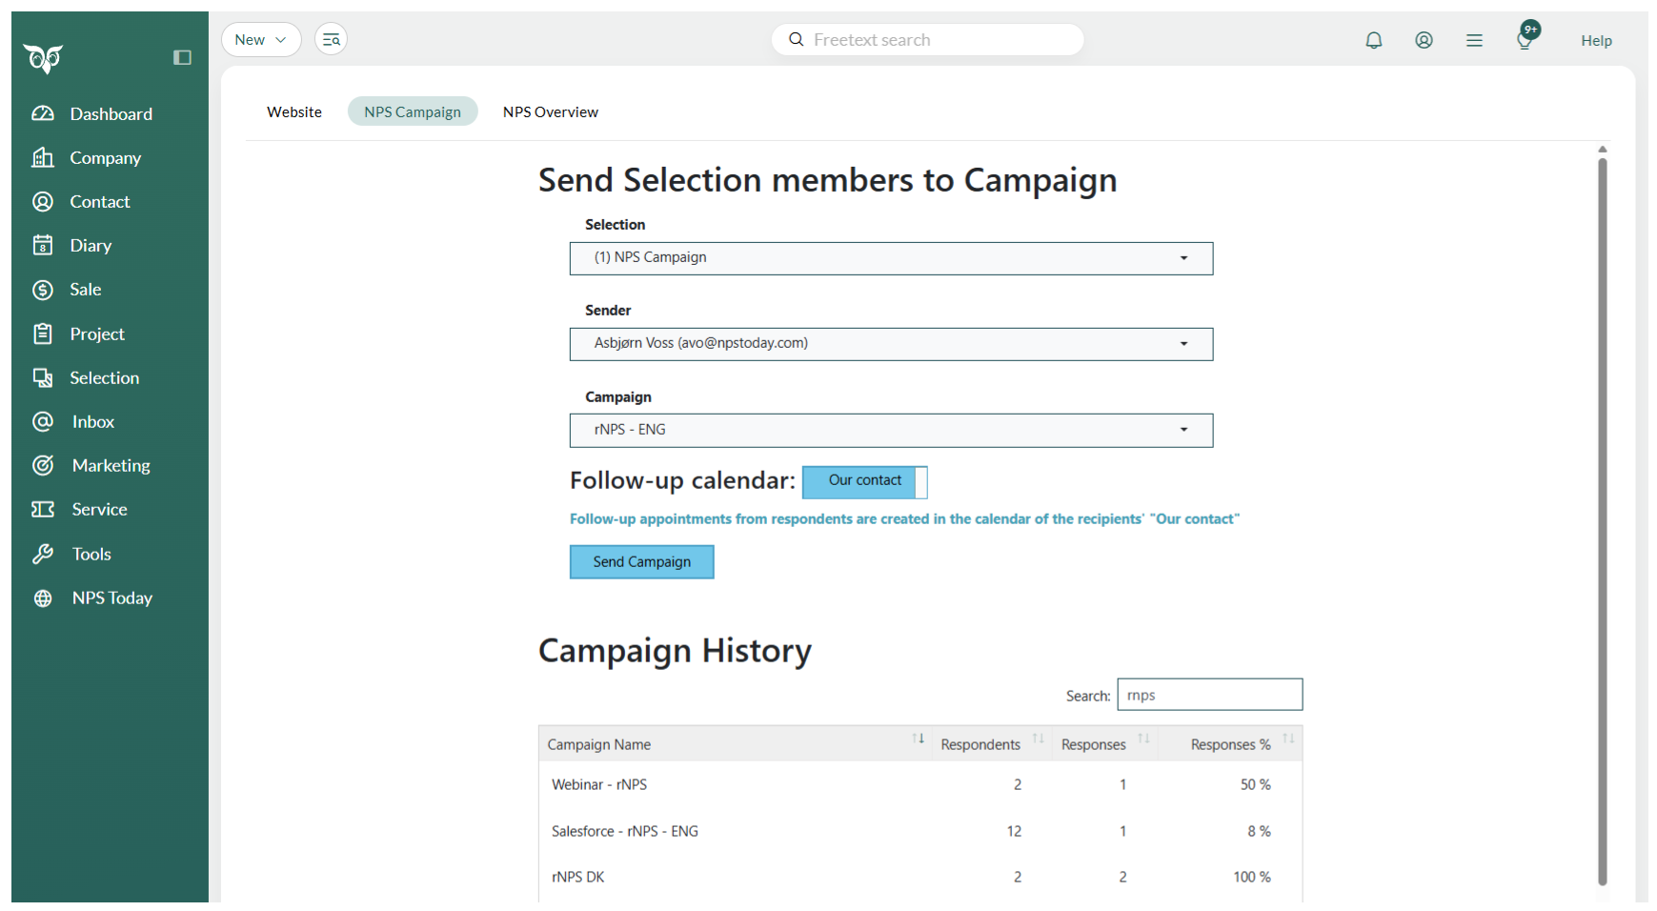Sort table by Responses % column

point(1288,739)
